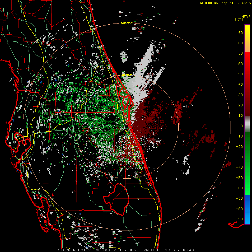Viewport: 252px width, 252px height.
Task: Click the 100 NMI range ring label
Action: point(127,23)
